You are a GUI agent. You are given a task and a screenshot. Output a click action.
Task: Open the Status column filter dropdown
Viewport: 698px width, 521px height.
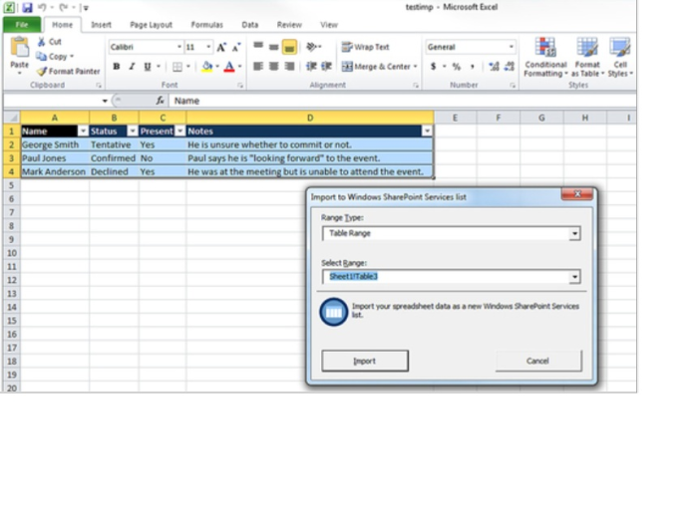coord(133,131)
